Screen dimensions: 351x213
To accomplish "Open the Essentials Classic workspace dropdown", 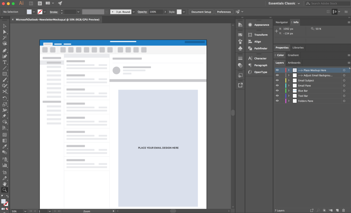I will (x=284, y=3).
